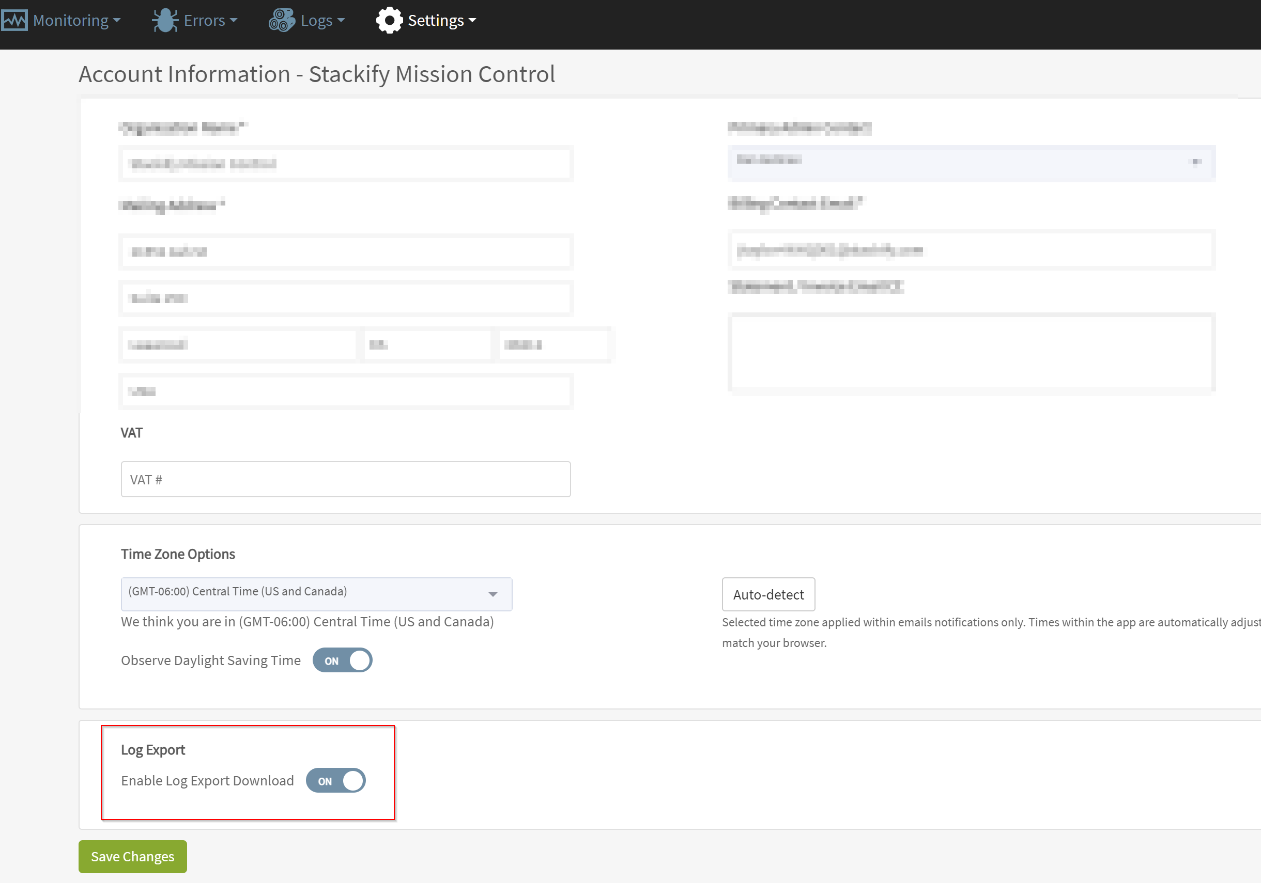Screen dimensions: 1261x883
Task: Open the blurred Primary Admin Contact dropdown
Action: point(971,163)
